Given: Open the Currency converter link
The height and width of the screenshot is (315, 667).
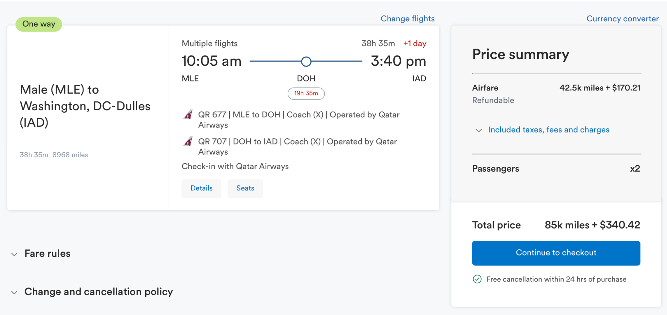Looking at the screenshot, I should pos(622,19).
